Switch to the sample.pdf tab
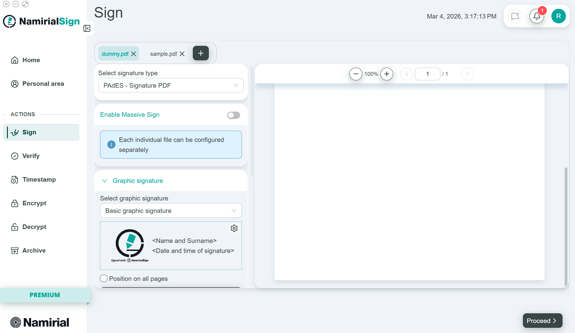This screenshot has width=575, height=333. pyautogui.click(x=164, y=54)
